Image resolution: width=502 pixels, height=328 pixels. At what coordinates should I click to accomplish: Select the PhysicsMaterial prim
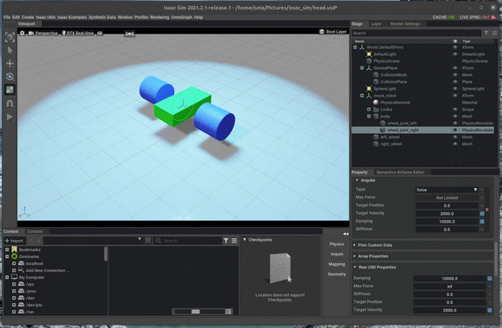click(395, 103)
